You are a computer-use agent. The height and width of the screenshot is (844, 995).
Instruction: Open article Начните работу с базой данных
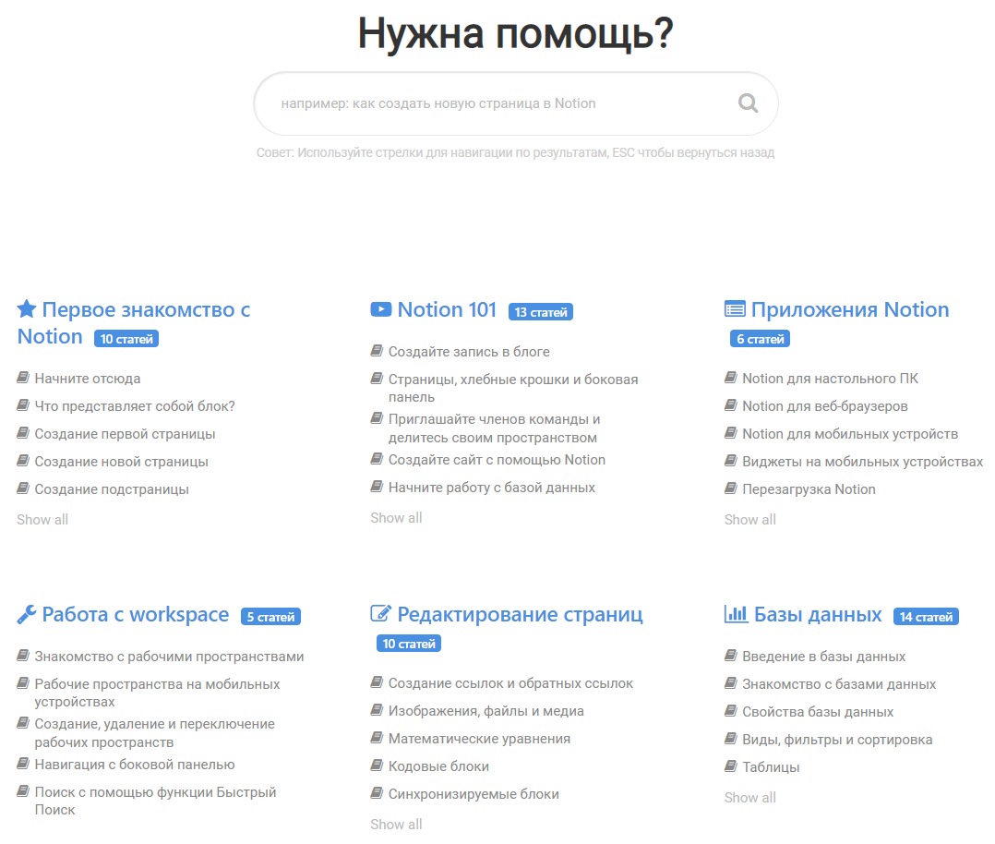click(x=492, y=487)
